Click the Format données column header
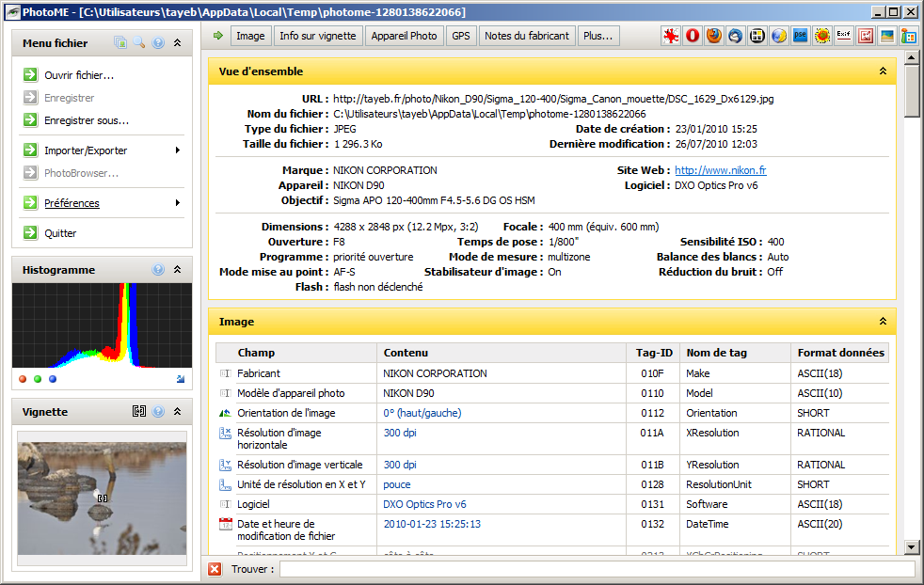The image size is (924, 585). coord(839,353)
